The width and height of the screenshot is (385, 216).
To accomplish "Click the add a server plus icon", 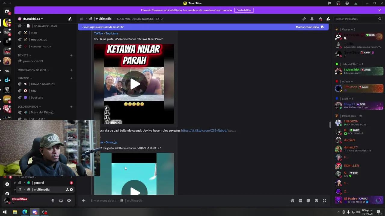I will click(x=7, y=184).
